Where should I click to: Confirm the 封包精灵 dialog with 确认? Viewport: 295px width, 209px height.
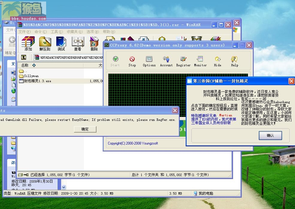[x=270, y=135]
